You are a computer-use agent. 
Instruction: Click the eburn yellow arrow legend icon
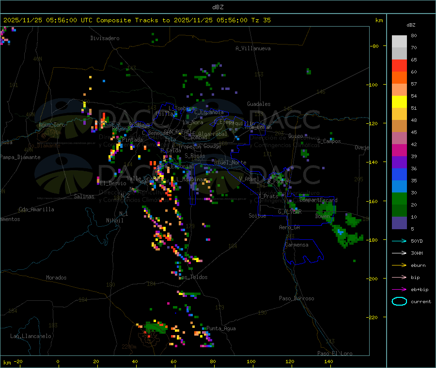399,265
